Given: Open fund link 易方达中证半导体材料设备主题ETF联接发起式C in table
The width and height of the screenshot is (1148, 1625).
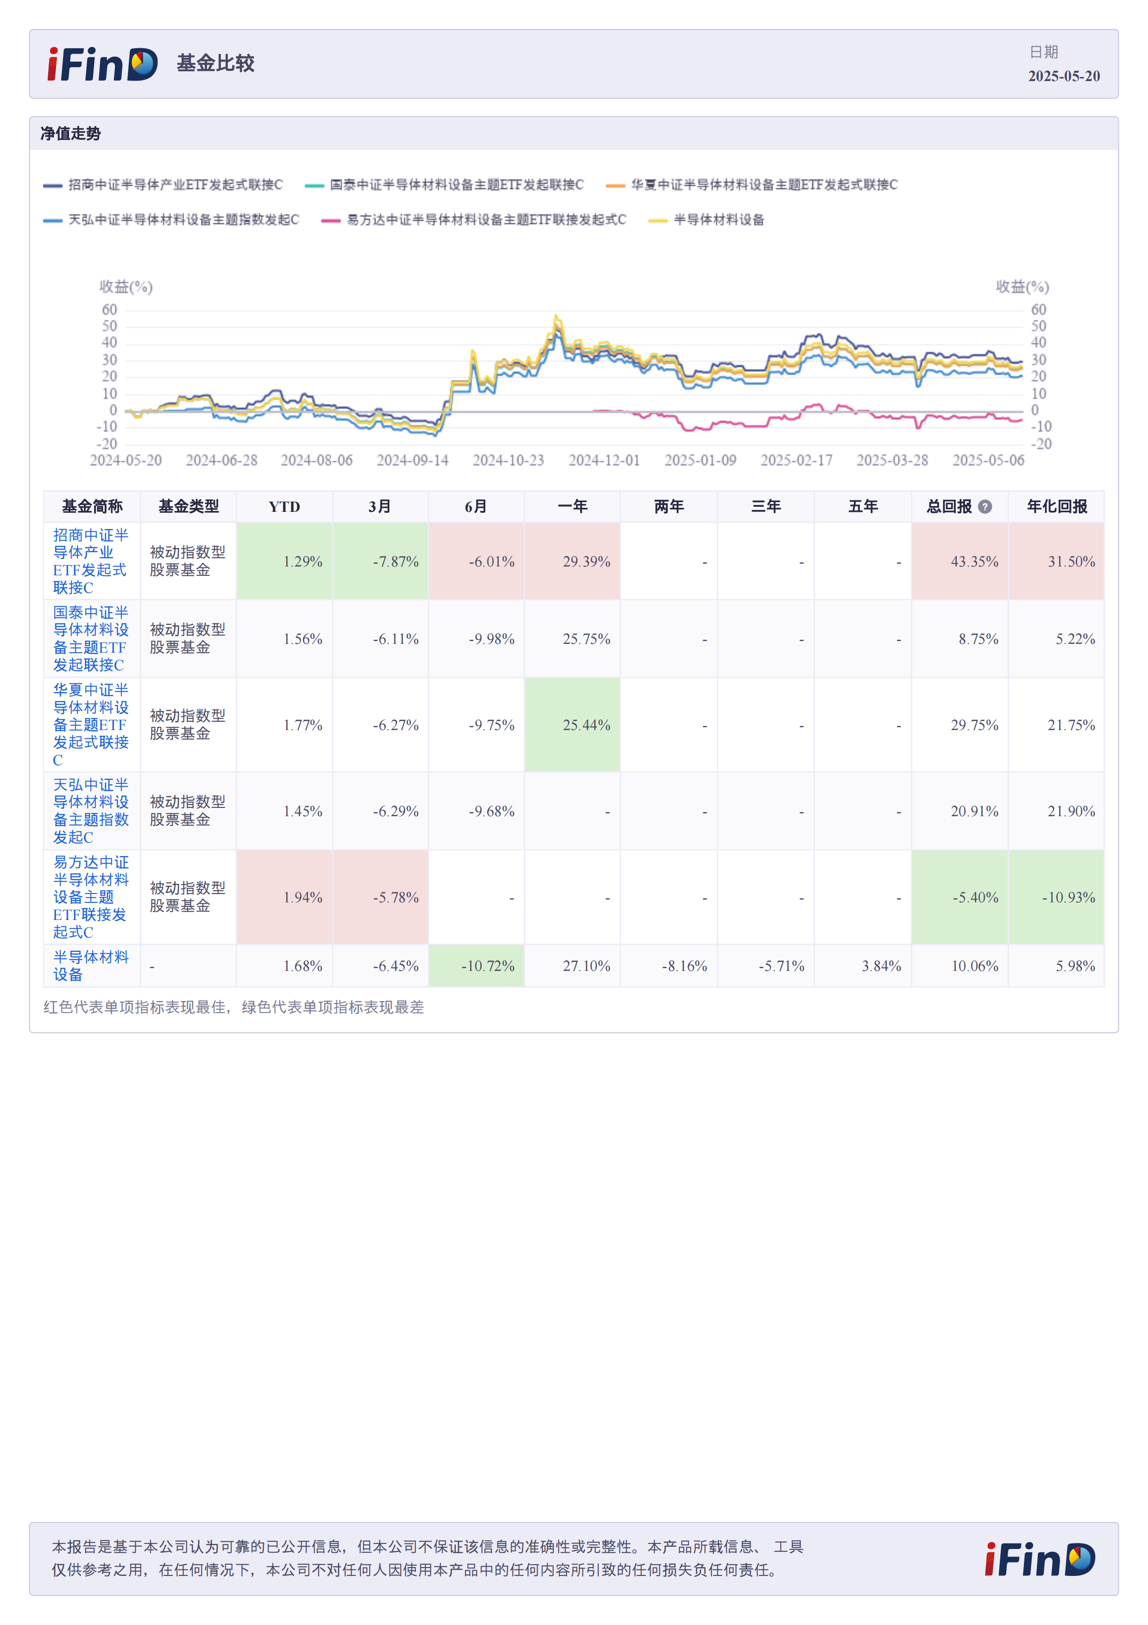Looking at the screenshot, I should pyautogui.click(x=91, y=897).
